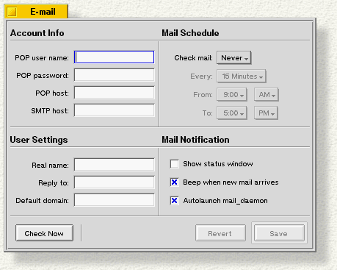Image resolution: width=337 pixels, height=270 pixels.
Task: Click the yellow E-mail window tab icon
Action: [x=12, y=12]
